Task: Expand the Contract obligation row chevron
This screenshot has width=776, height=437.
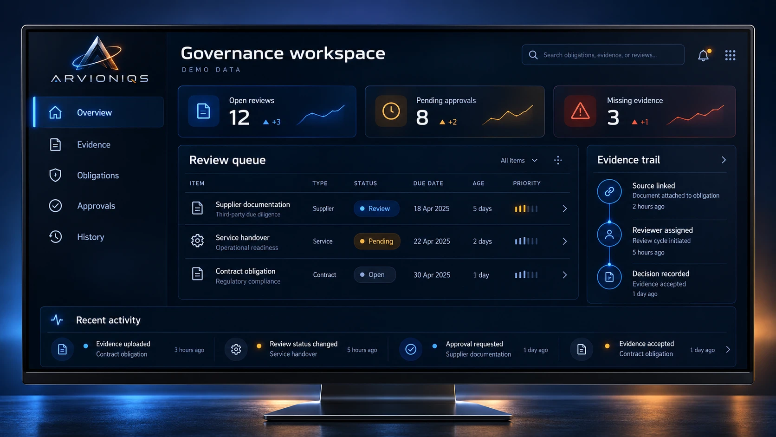Action: [x=565, y=275]
